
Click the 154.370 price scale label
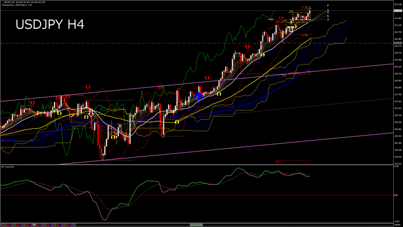397,164
